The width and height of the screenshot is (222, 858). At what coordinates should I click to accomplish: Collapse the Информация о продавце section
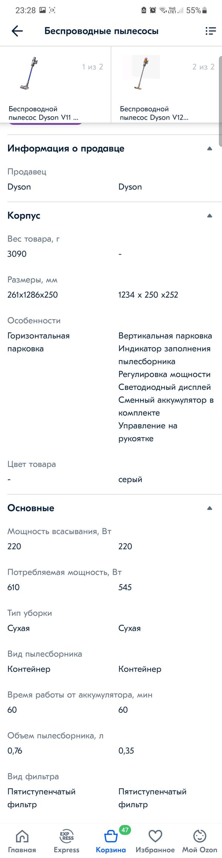[209, 149]
